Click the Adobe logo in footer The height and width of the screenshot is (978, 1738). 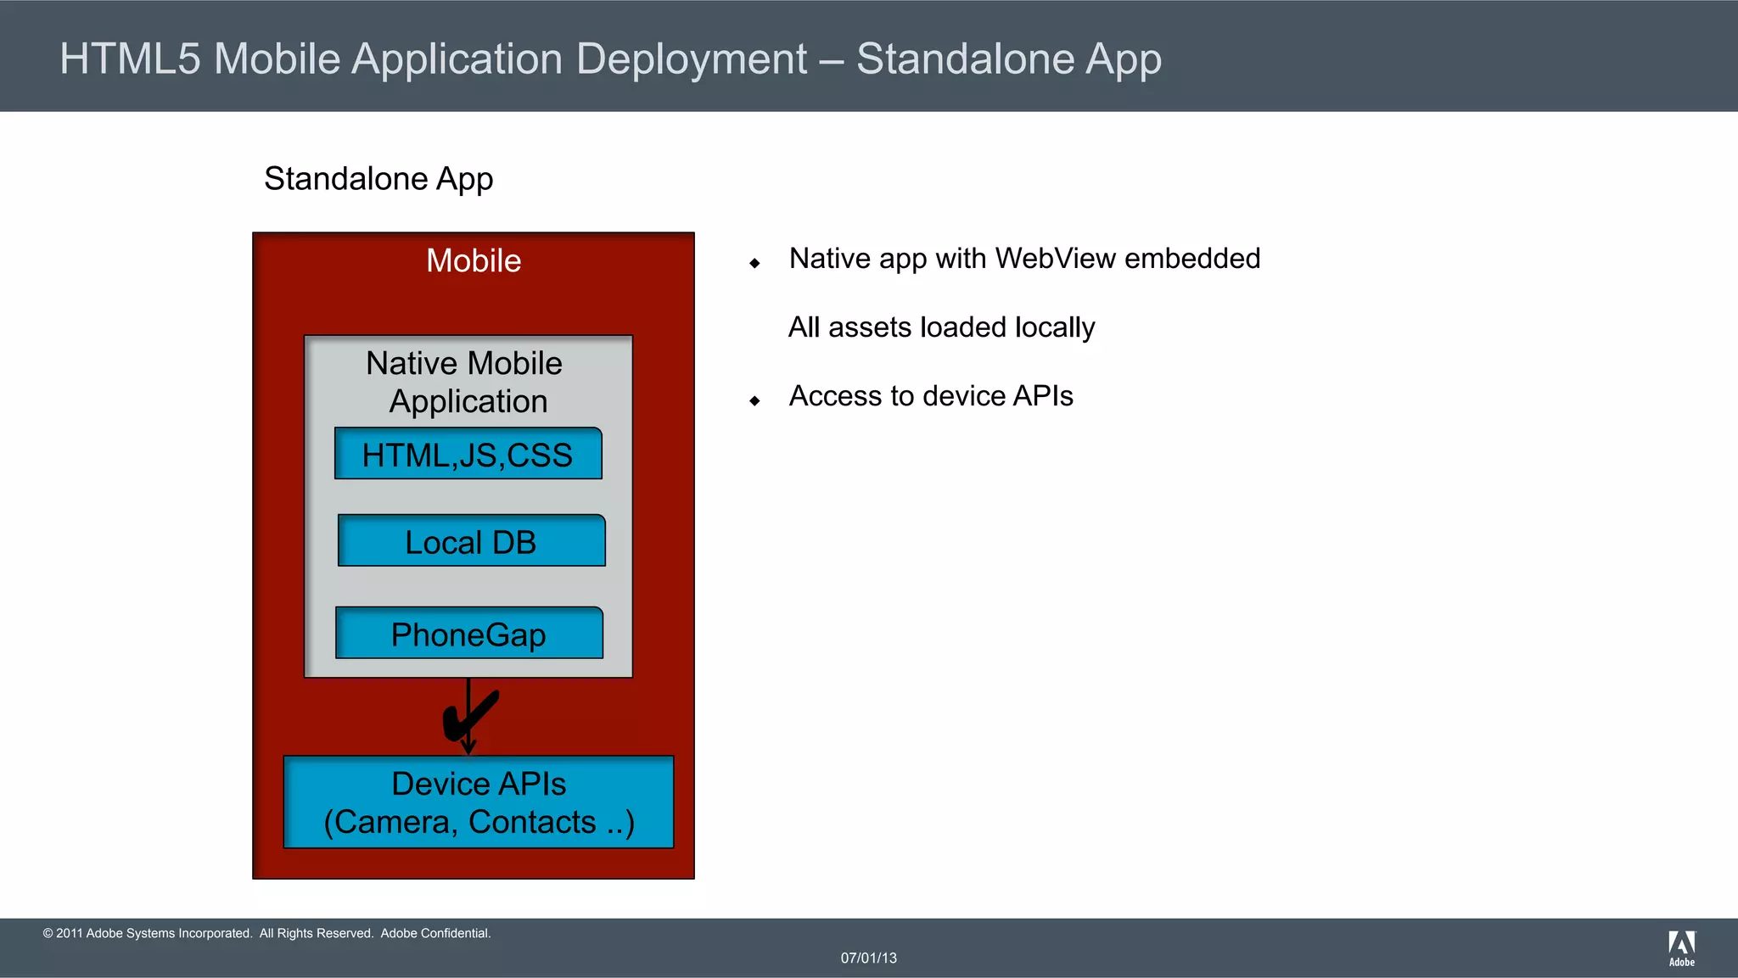click(1681, 942)
